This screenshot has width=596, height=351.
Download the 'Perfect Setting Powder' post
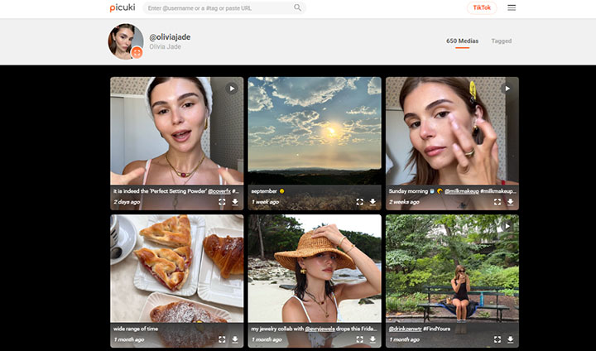(235, 202)
